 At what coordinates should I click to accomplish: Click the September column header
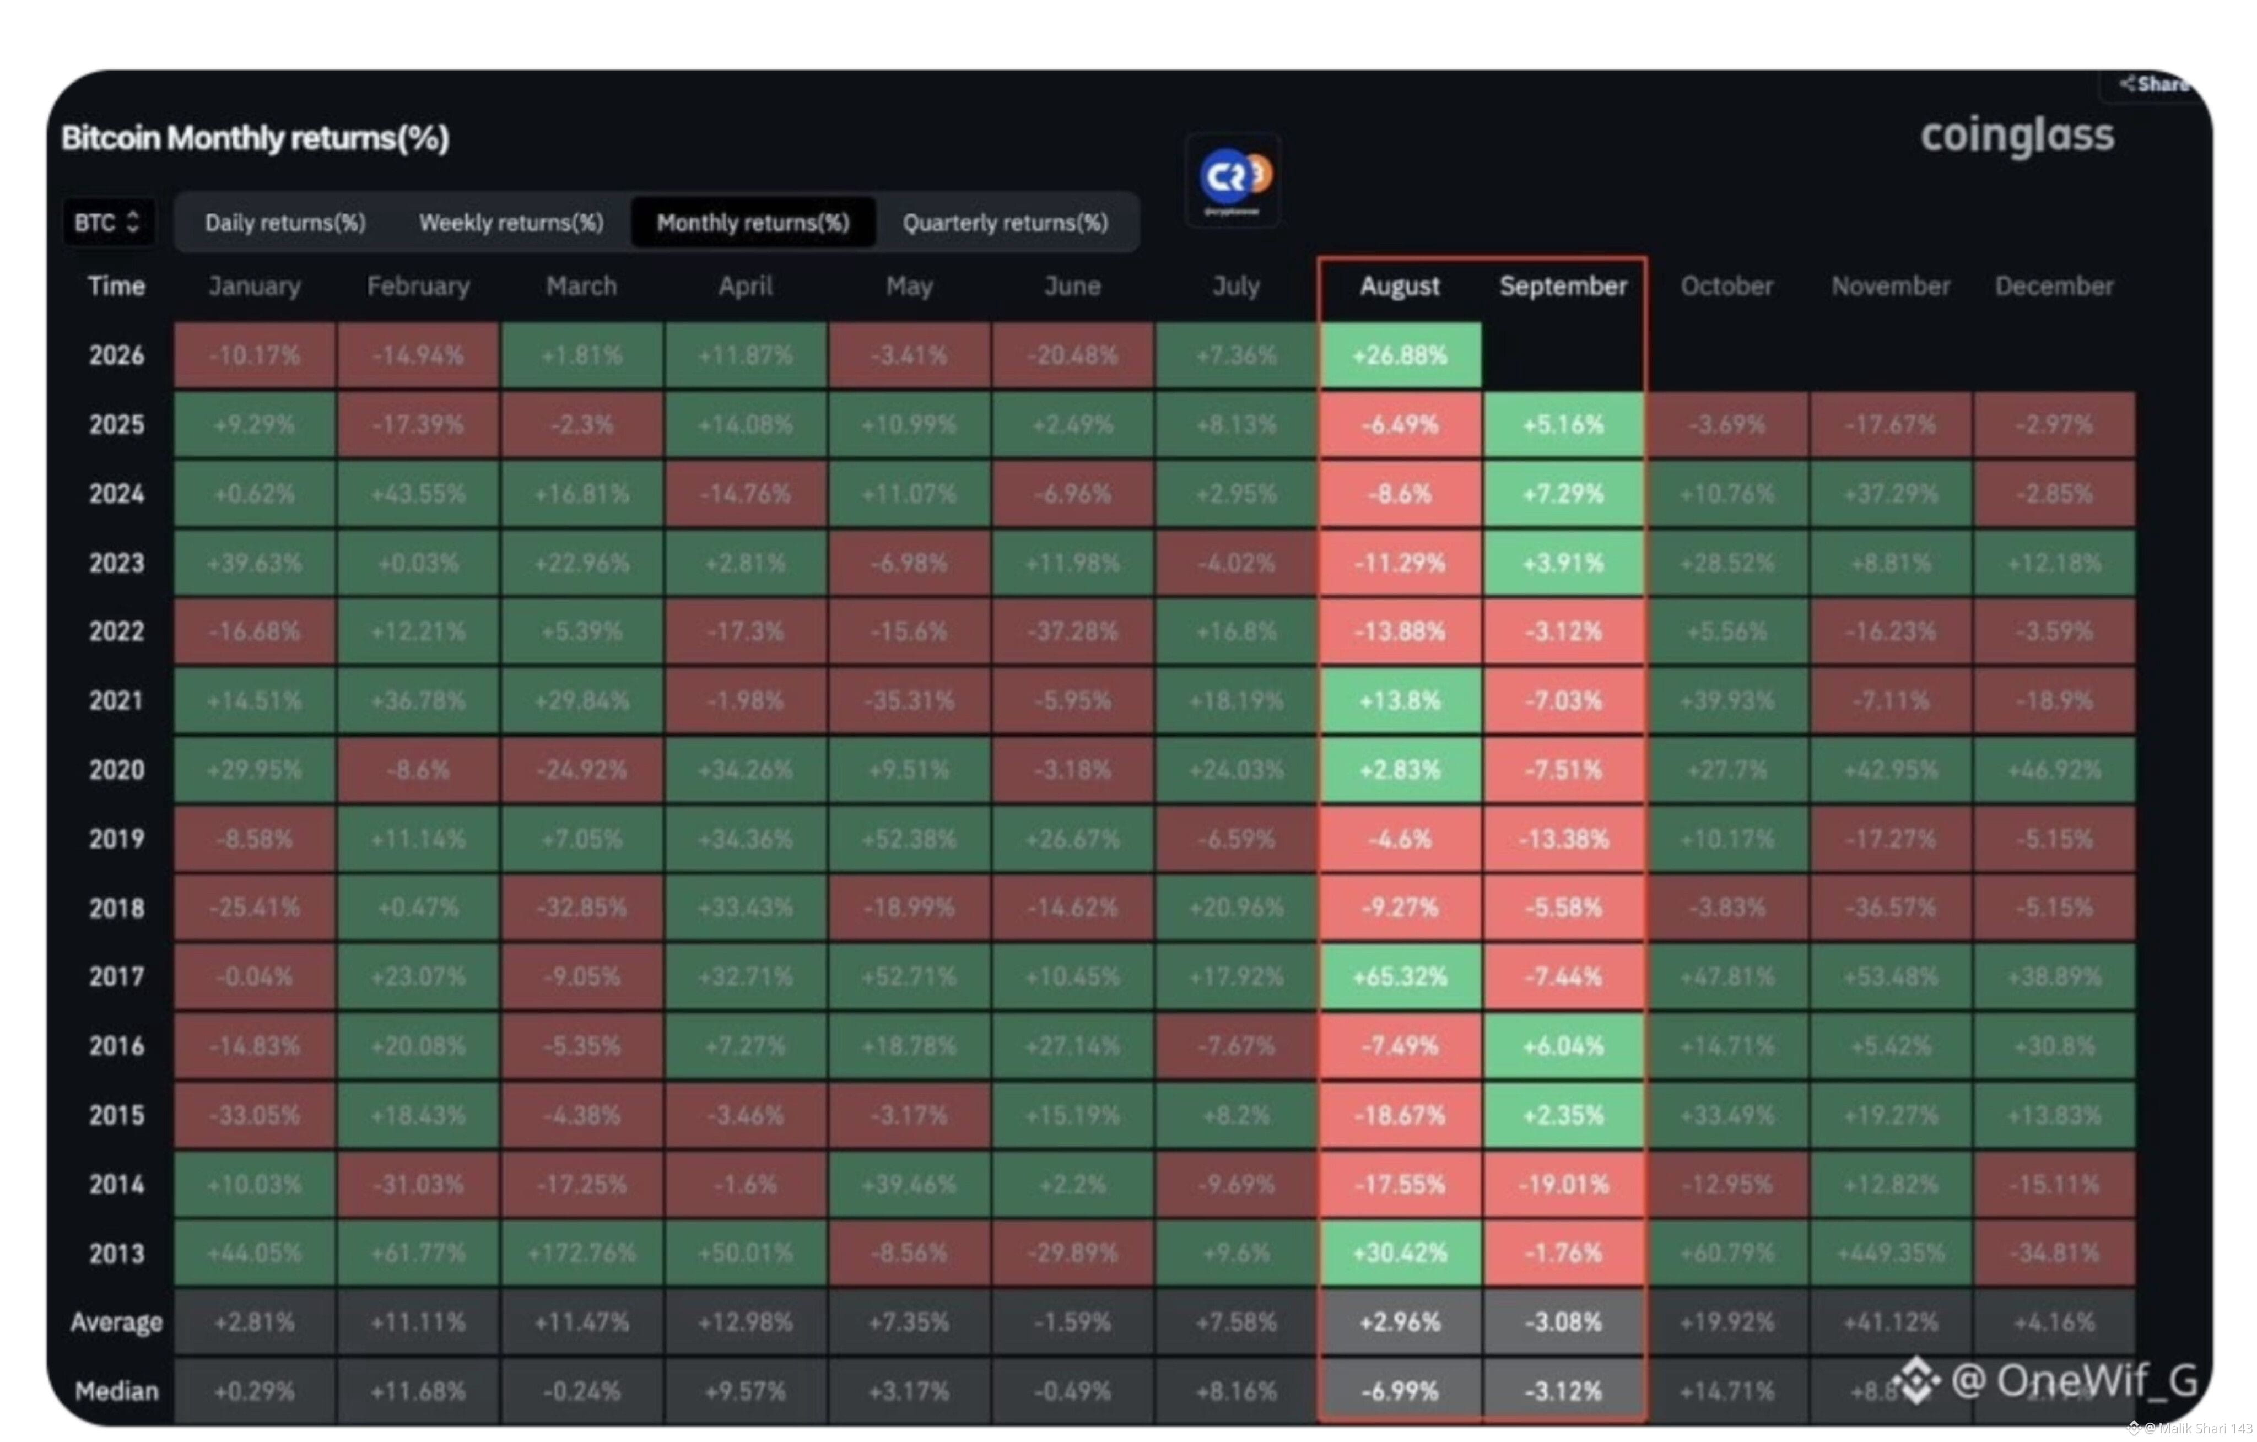tap(1563, 286)
